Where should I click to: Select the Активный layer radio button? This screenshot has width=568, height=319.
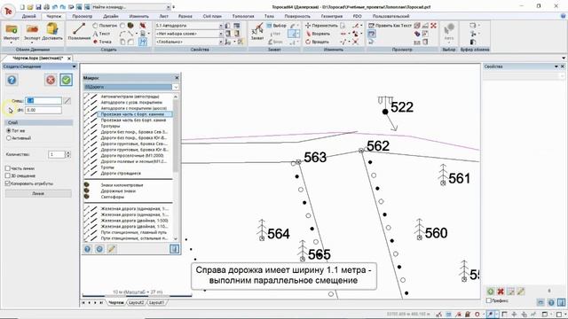click(9, 138)
